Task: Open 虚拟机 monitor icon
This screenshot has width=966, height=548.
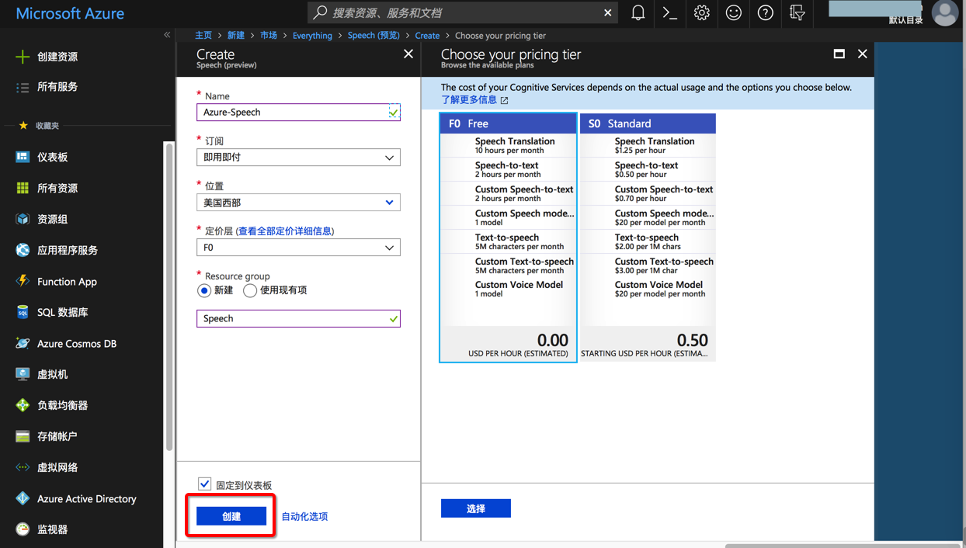Action: tap(23, 374)
